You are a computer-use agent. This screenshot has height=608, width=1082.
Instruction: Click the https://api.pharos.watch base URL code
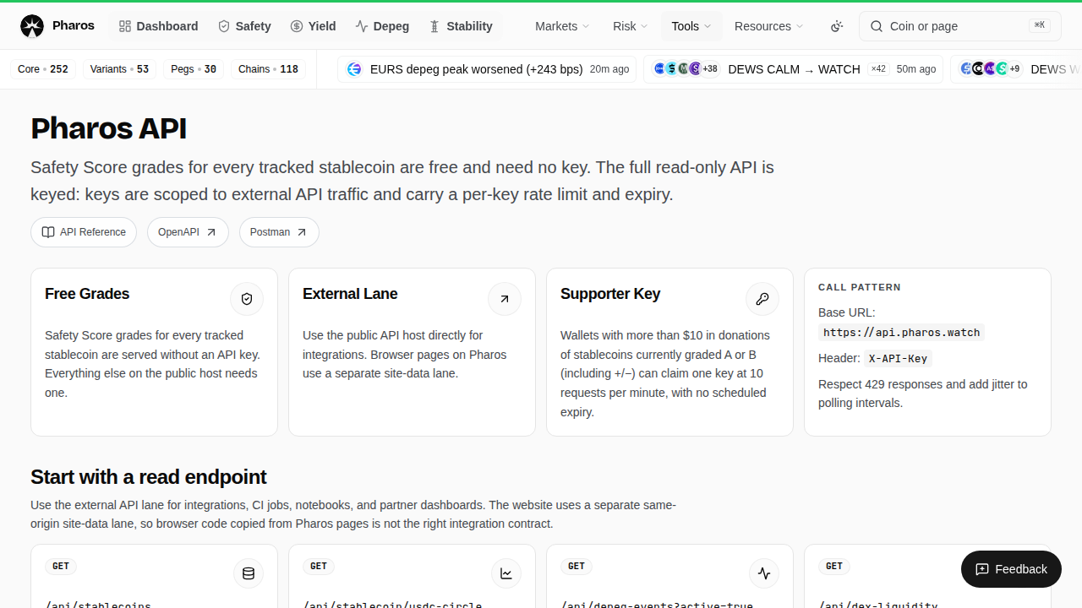(901, 332)
